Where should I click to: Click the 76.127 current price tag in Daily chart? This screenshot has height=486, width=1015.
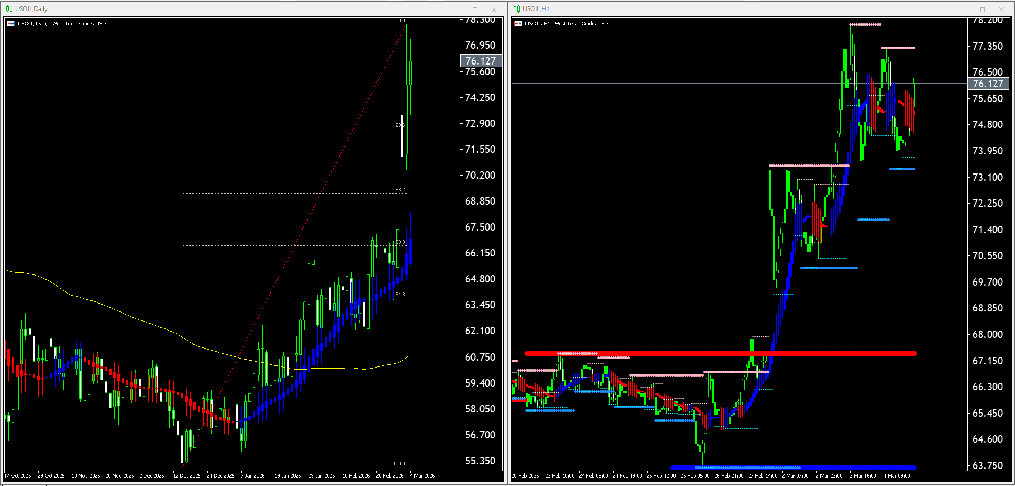(481, 61)
